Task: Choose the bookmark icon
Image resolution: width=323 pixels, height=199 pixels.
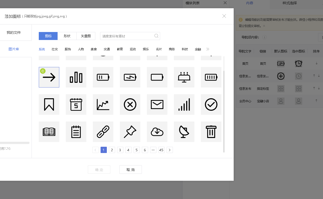Action: [x=49, y=104]
